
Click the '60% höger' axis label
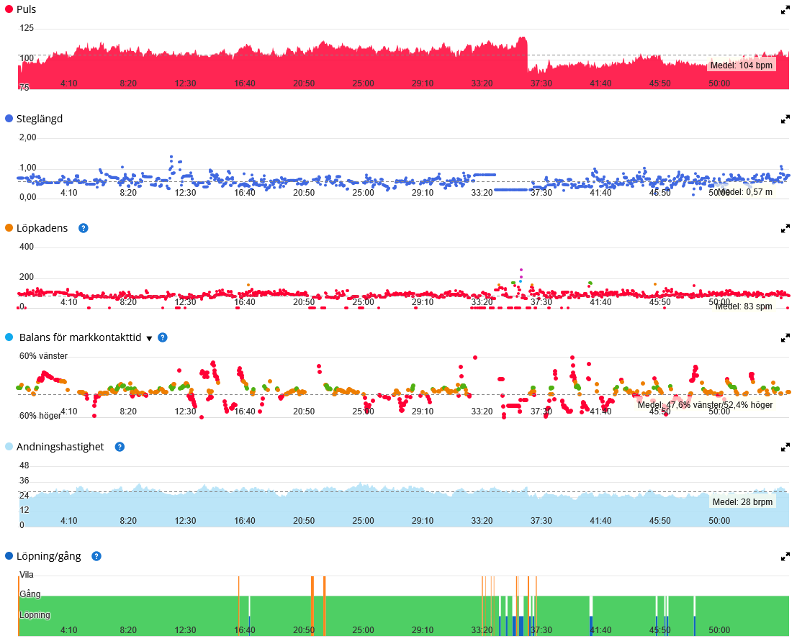click(40, 416)
